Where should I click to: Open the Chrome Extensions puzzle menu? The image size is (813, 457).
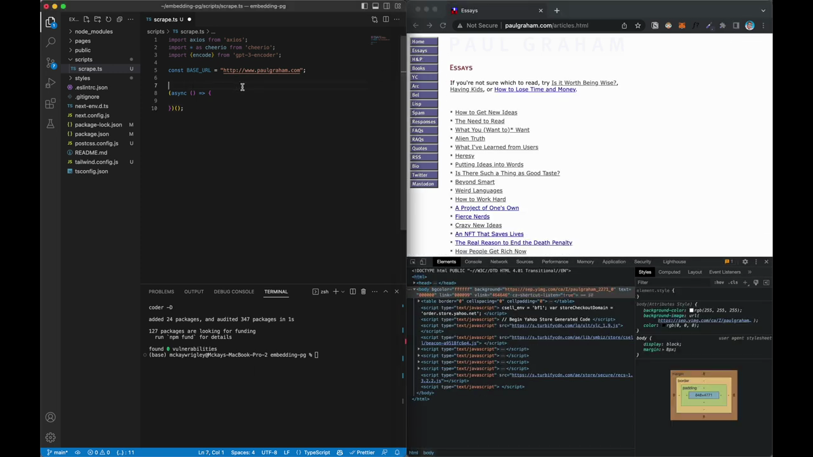(722, 25)
